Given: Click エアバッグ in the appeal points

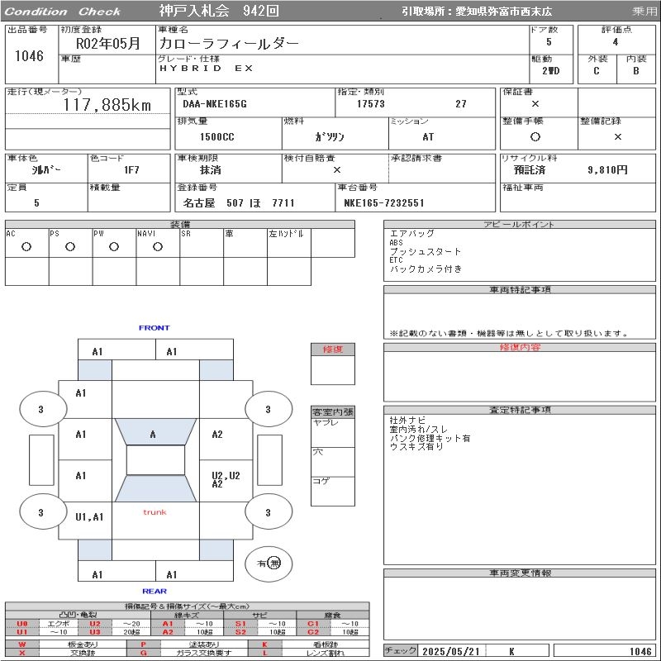Looking at the screenshot, I should (411, 234).
